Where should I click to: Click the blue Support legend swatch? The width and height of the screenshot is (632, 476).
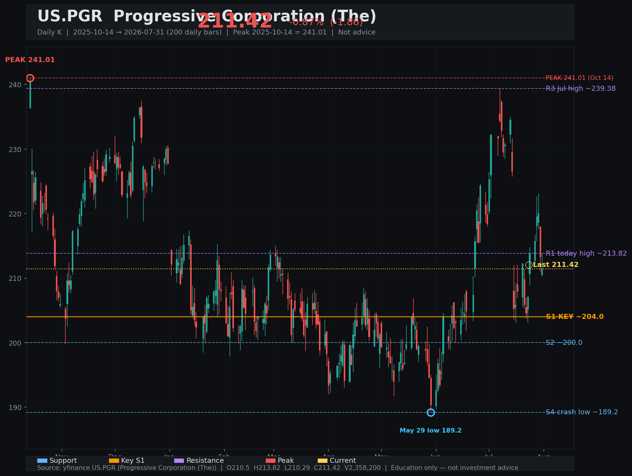[42, 461]
